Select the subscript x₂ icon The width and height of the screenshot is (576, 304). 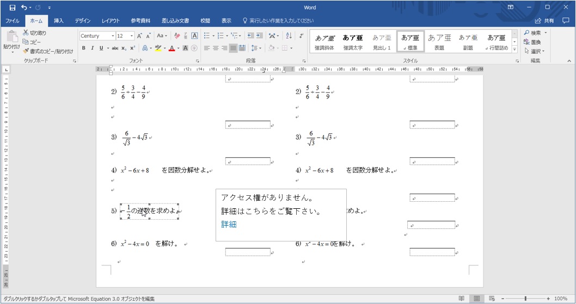125,48
